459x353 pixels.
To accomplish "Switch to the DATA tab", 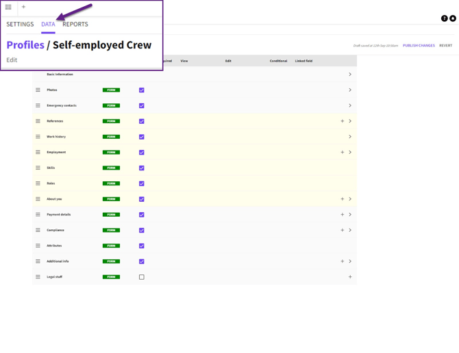I will click(x=48, y=24).
